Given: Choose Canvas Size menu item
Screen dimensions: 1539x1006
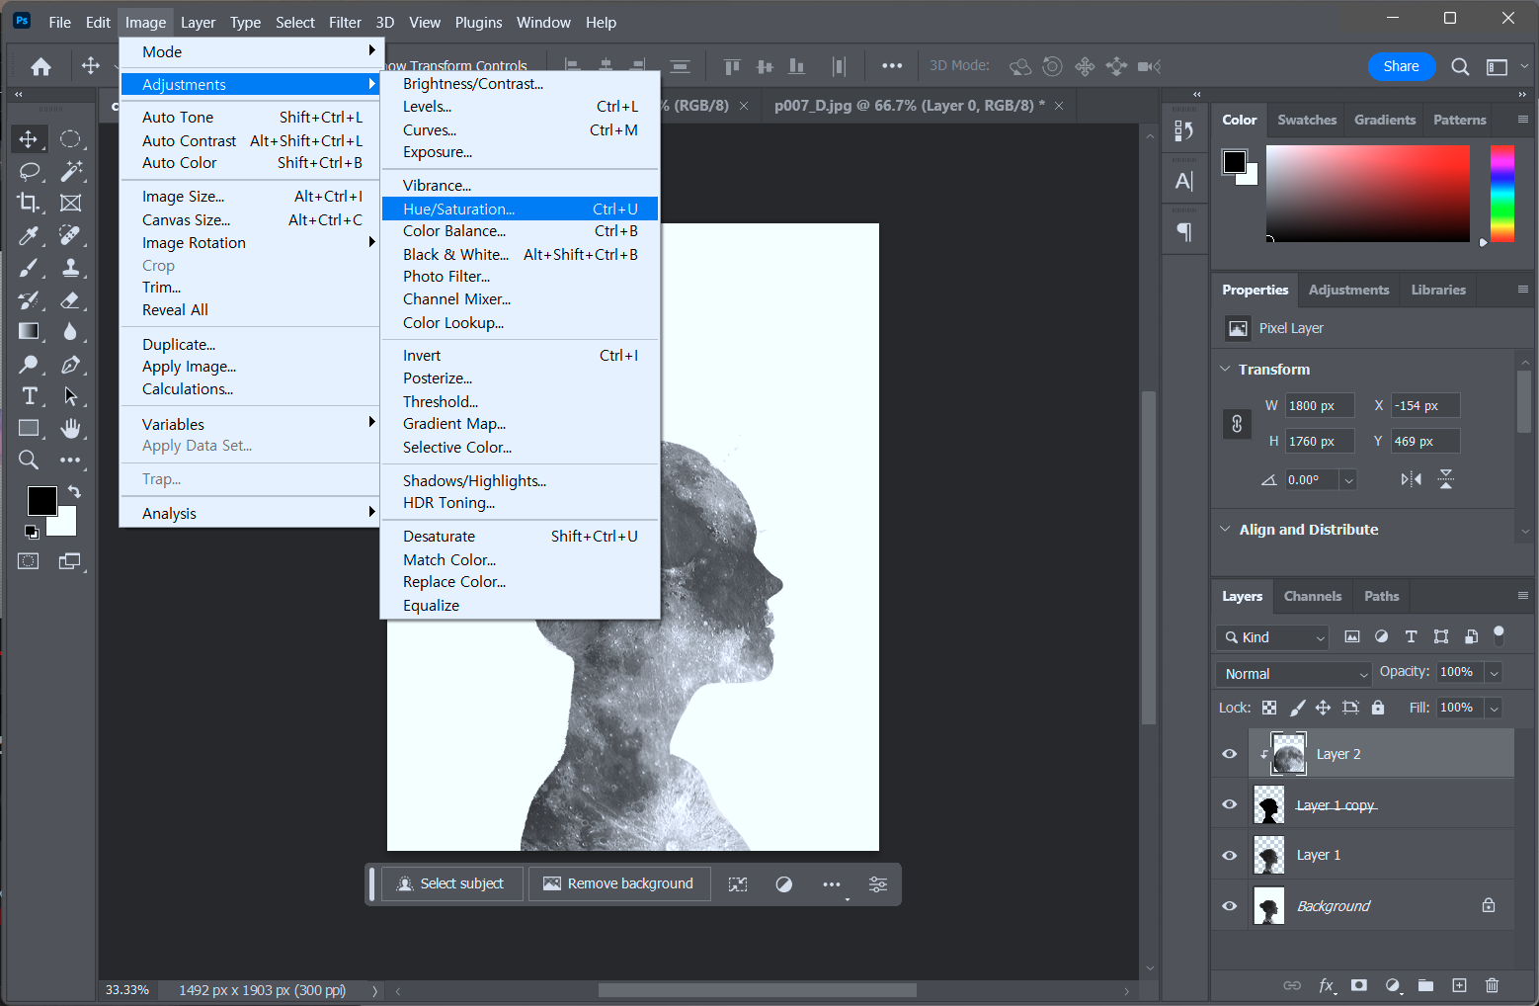Looking at the screenshot, I should pyautogui.click(x=250, y=220).
